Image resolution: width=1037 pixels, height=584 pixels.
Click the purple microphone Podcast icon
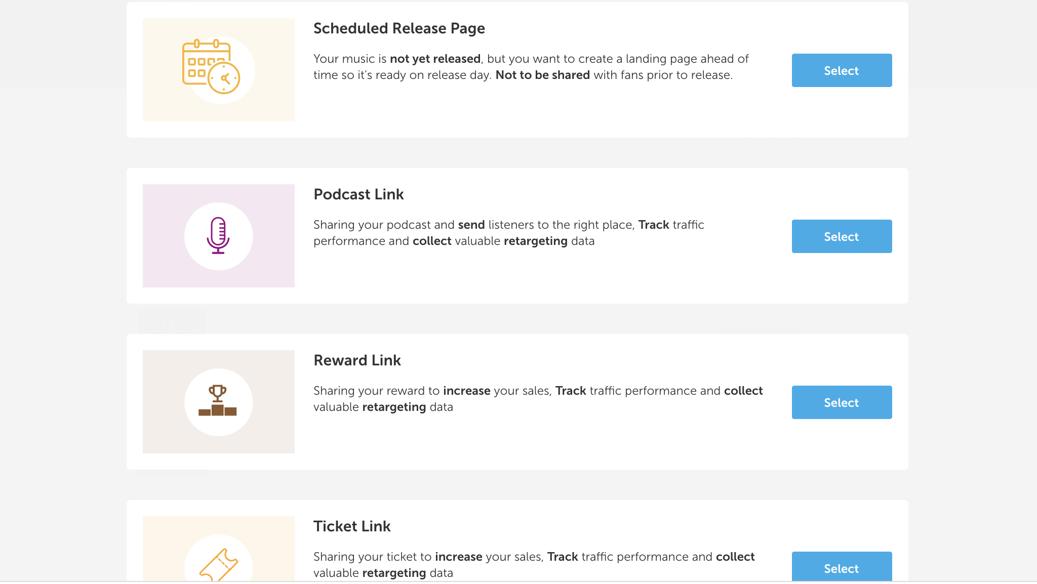tap(218, 235)
